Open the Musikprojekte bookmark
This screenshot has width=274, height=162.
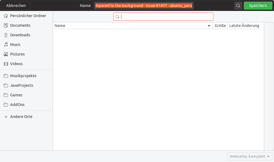coord(26,76)
